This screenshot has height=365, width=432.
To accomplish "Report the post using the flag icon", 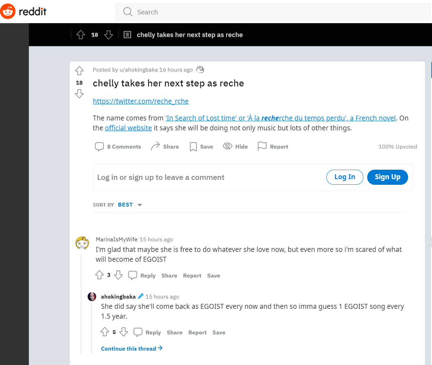I will [x=262, y=146].
